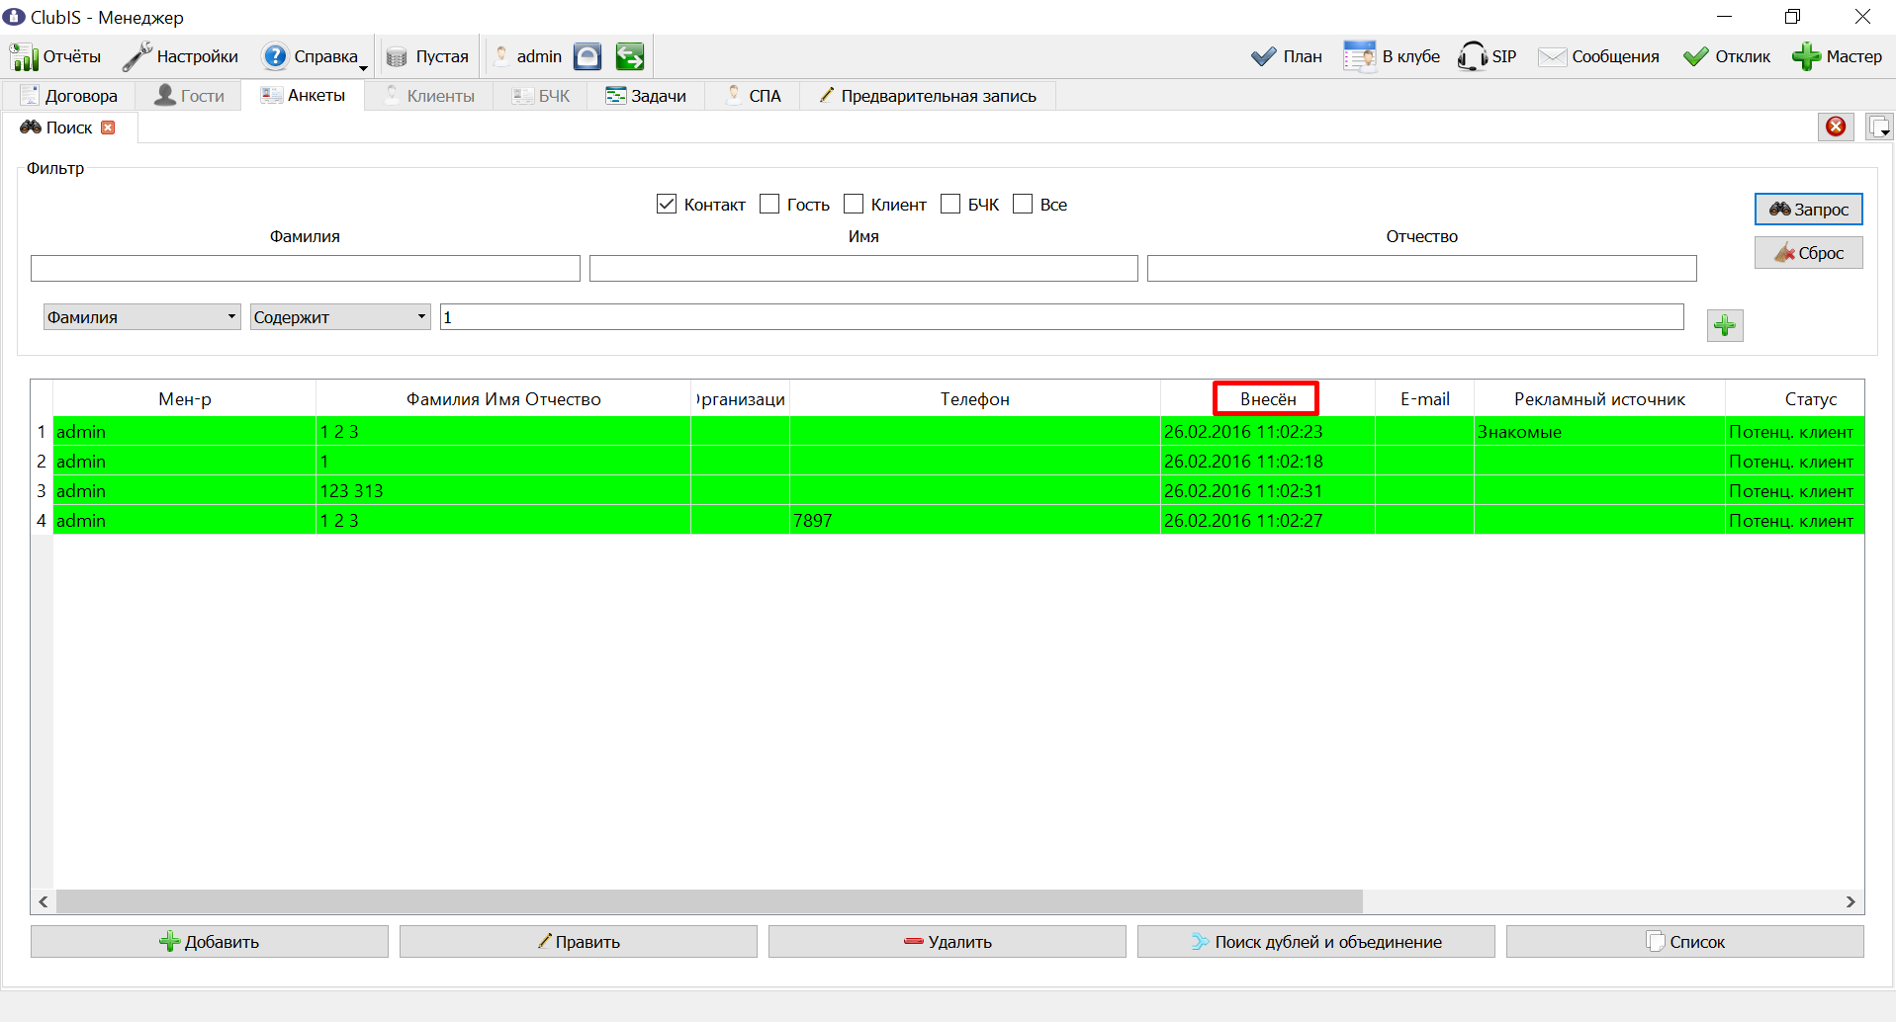
Task: Run search with the Запрос button
Action: (x=1808, y=210)
